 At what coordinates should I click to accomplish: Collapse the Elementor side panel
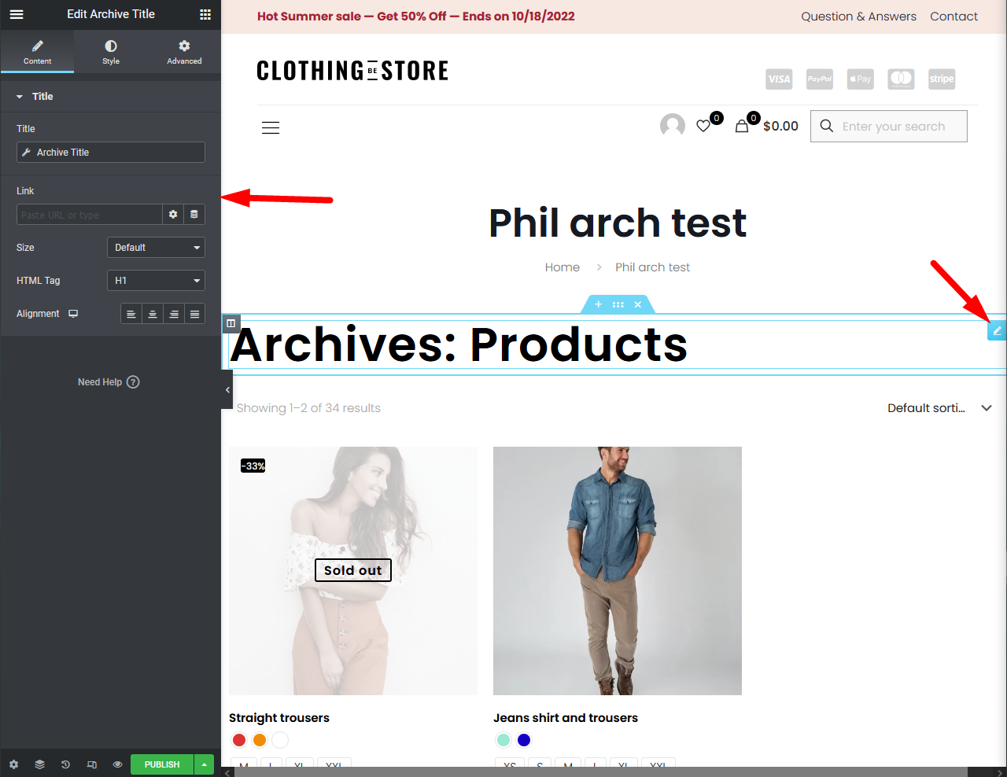pyautogui.click(x=227, y=390)
